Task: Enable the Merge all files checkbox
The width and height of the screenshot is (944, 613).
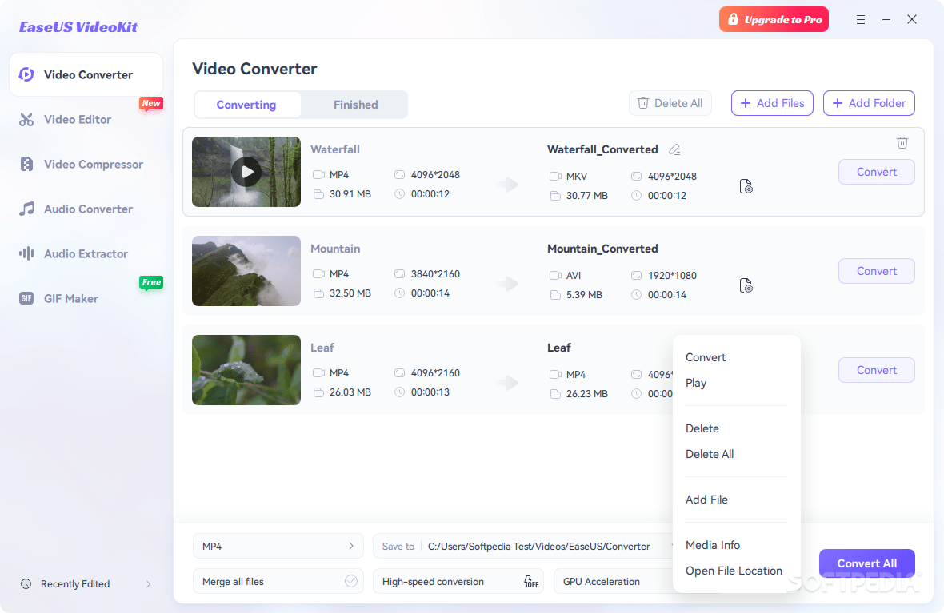Action: (x=350, y=581)
